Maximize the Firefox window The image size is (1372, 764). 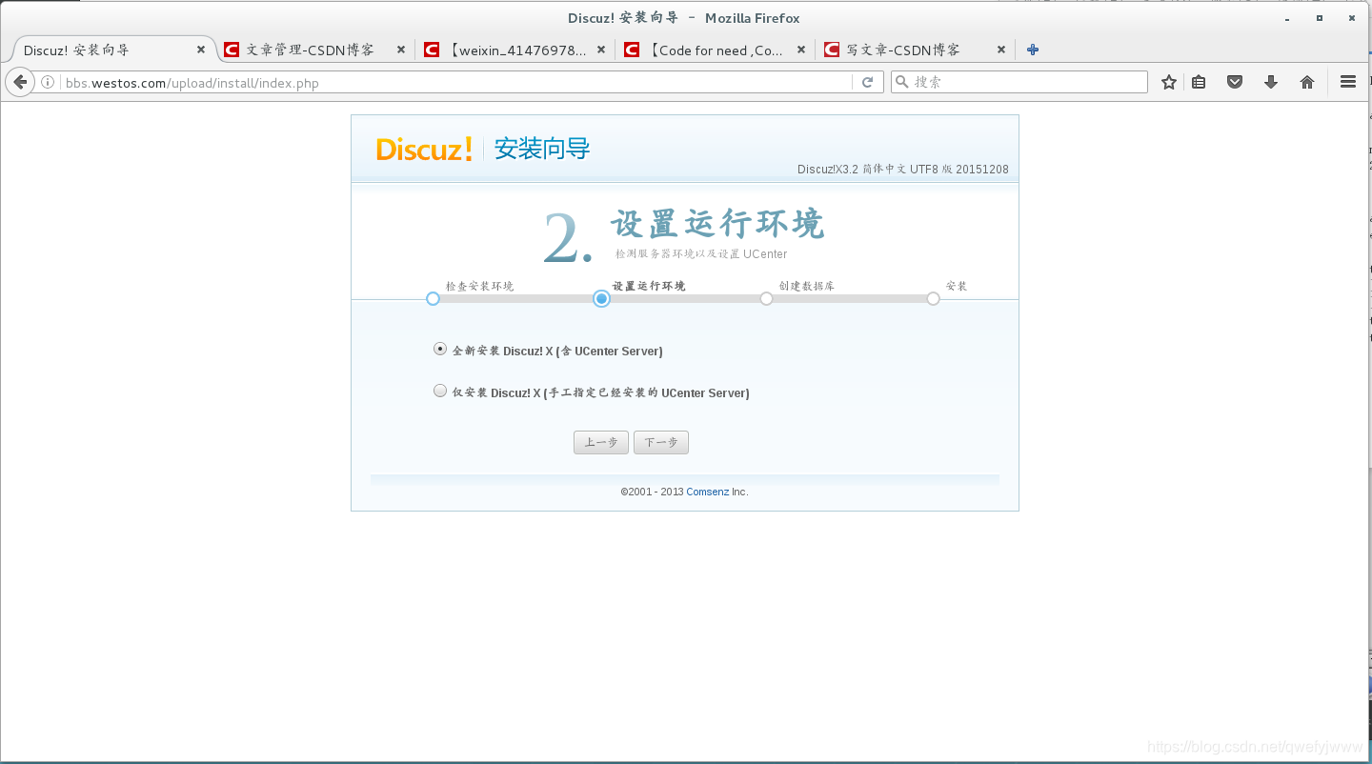[x=1320, y=18]
